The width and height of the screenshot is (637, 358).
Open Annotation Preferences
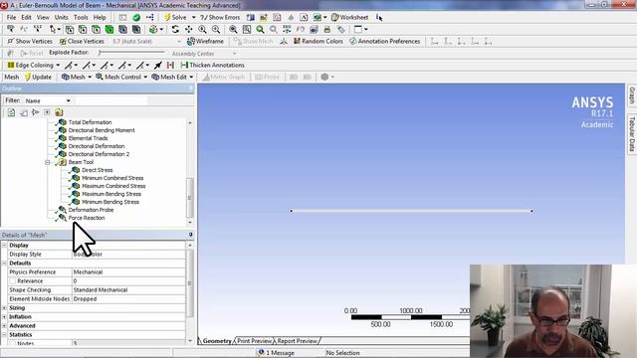point(385,42)
